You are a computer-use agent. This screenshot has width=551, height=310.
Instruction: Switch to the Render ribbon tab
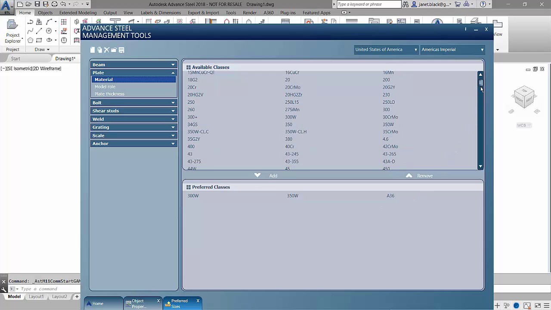pyautogui.click(x=250, y=12)
